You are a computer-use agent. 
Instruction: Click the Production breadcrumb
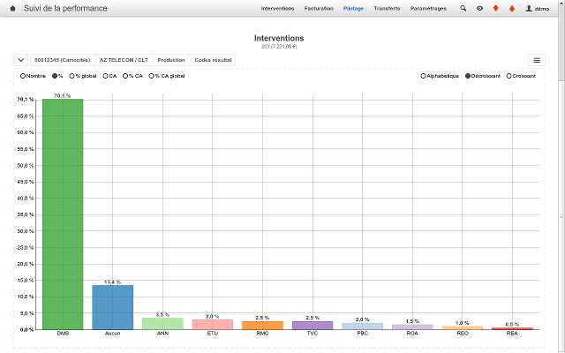(x=171, y=60)
